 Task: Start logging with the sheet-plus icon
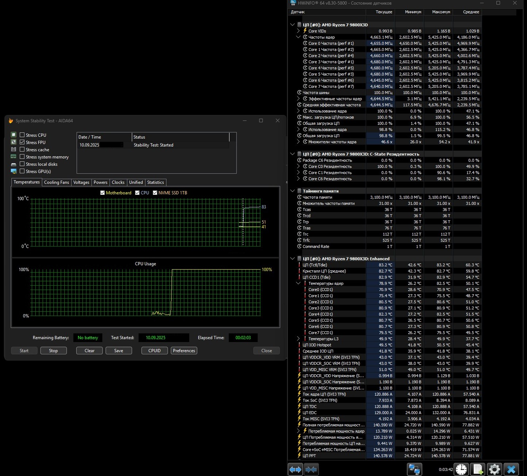click(478, 469)
